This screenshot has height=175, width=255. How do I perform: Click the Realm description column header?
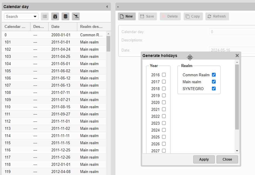click(91, 27)
